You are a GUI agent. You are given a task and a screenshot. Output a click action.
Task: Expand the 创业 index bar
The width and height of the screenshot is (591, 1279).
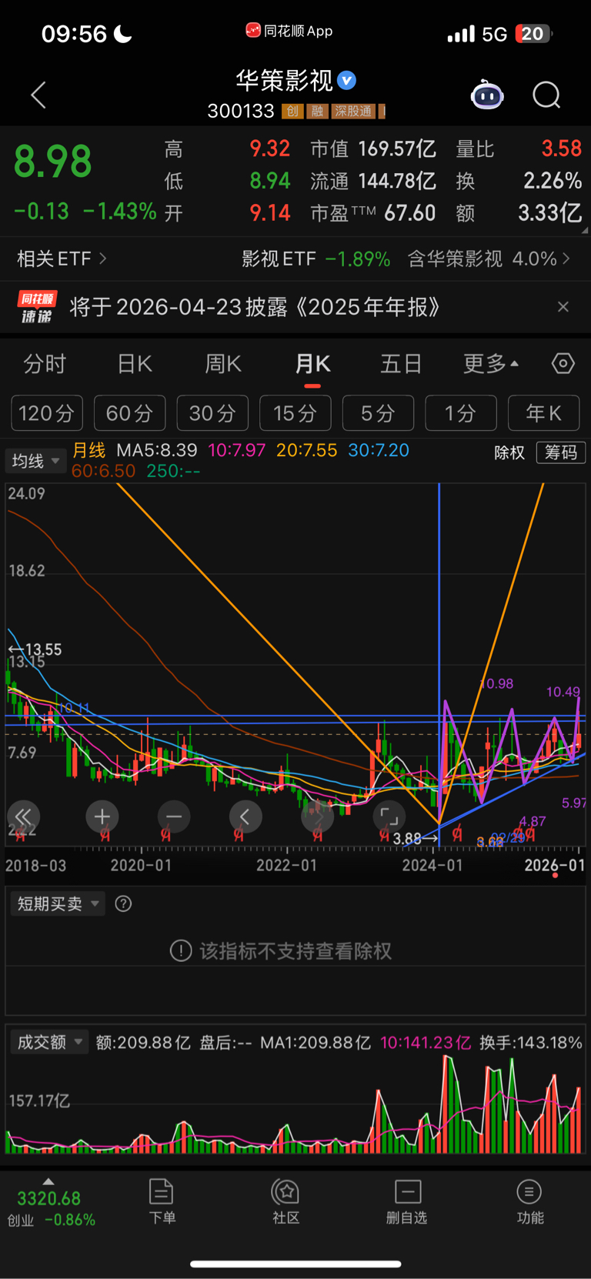(x=48, y=1181)
